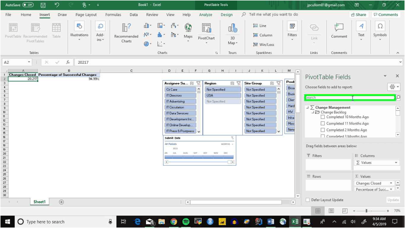Switch to Normal view icon
This screenshot has width=405, height=228.
(318, 211)
